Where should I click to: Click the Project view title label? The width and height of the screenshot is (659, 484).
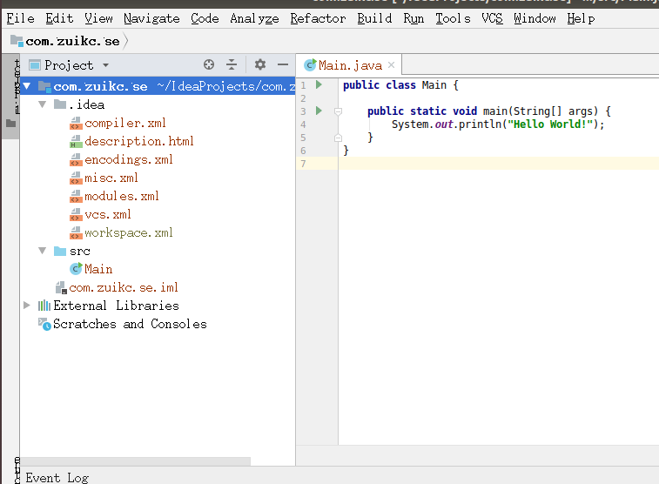[69, 65]
